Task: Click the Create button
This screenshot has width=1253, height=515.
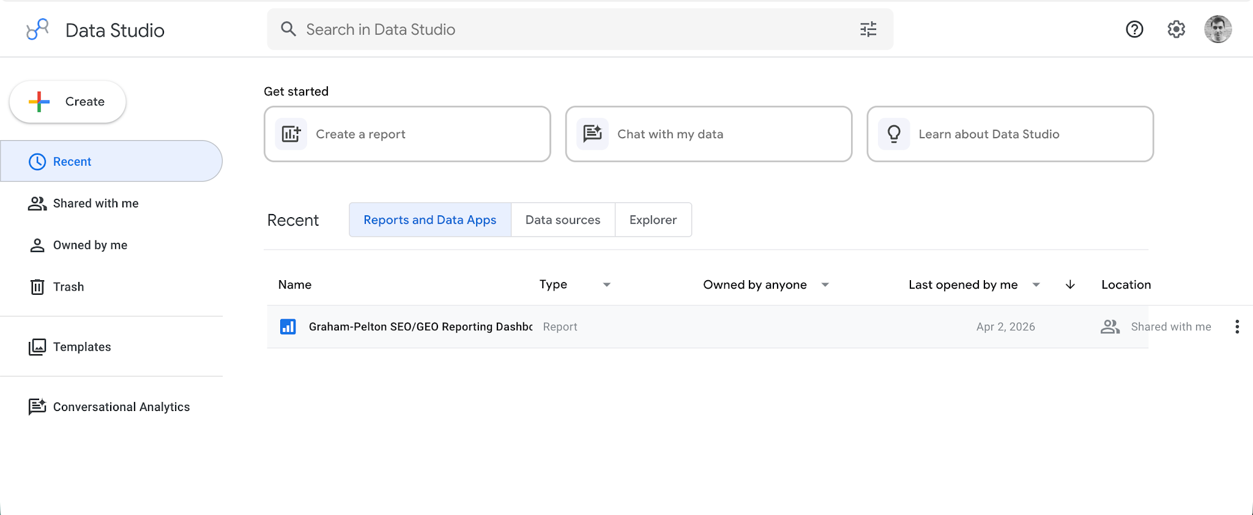Action: click(67, 102)
